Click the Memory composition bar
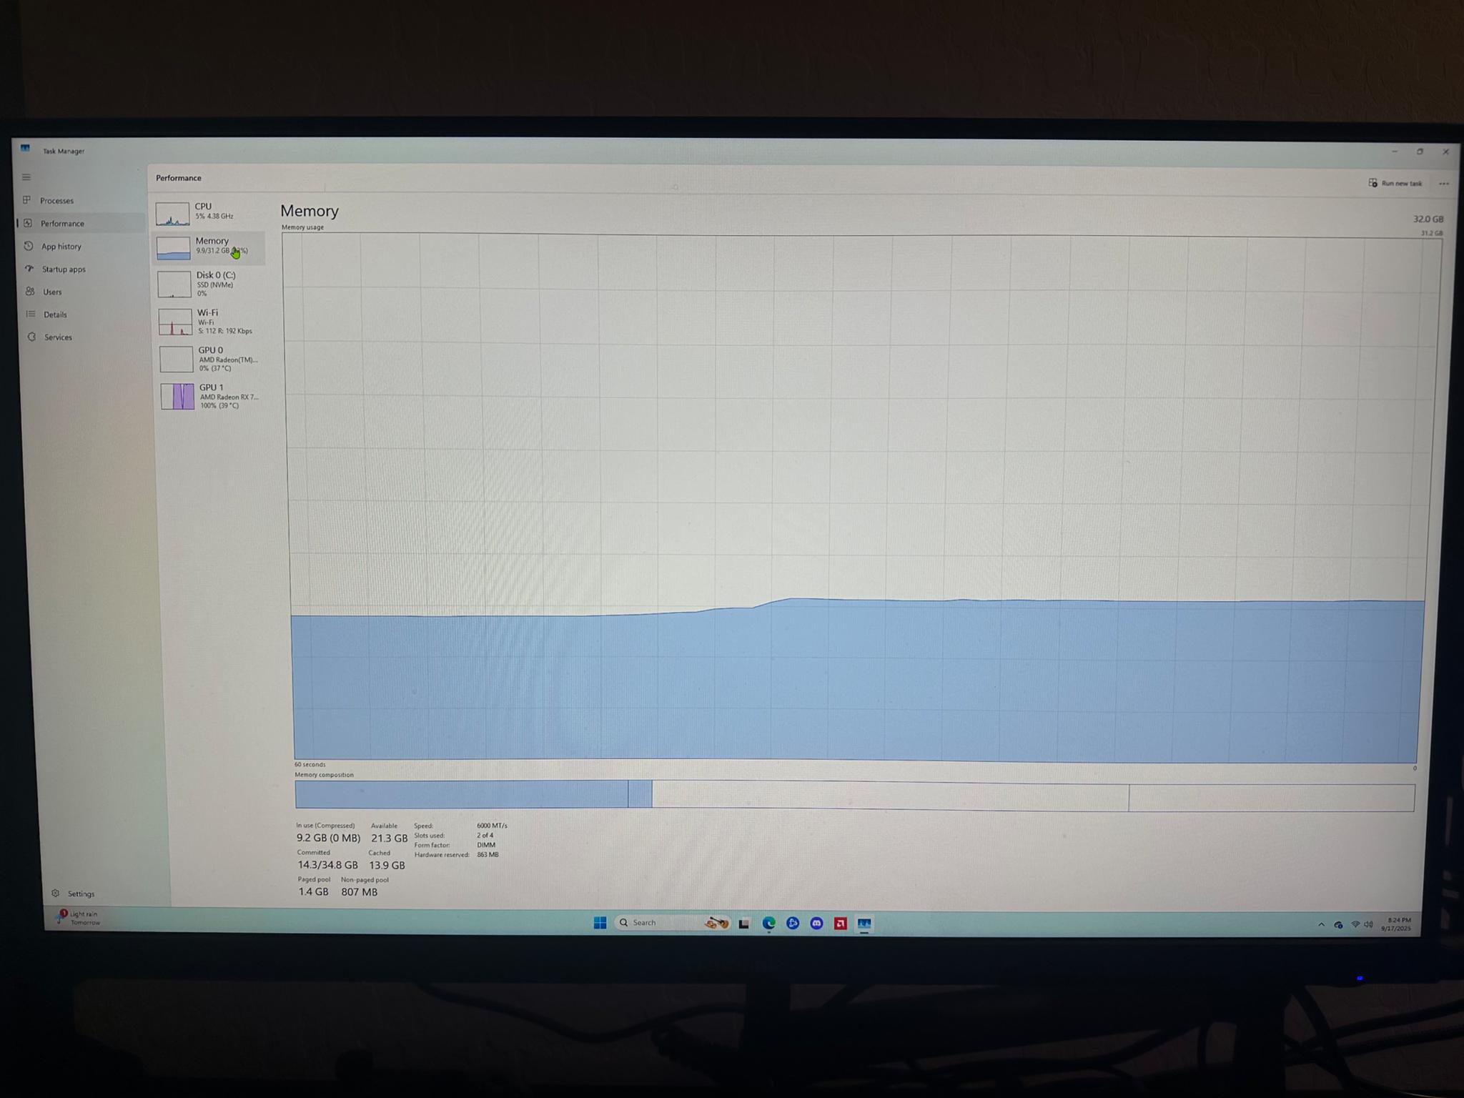Image resolution: width=1464 pixels, height=1098 pixels. (855, 796)
